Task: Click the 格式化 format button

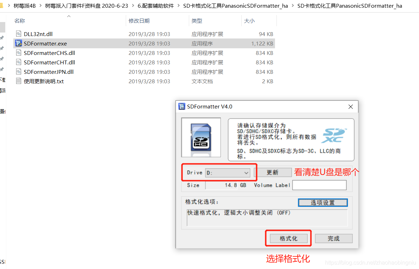Action: (x=289, y=239)
